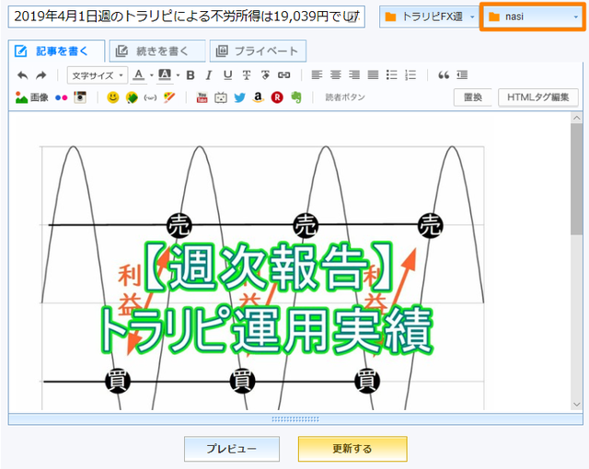Open the kaomoji face picker
Screen dimensions: 589x469
point(150,97)
